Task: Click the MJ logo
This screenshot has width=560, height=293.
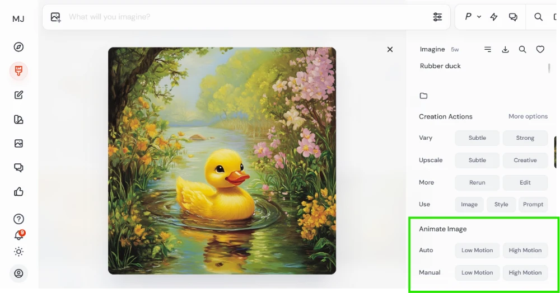Action: tap(18, 19)
